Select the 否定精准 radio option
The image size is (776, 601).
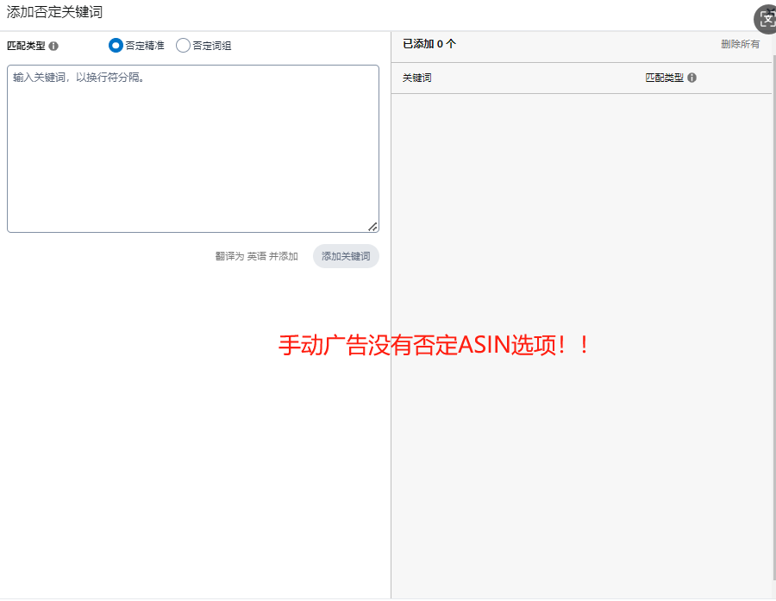coord(116,46)
